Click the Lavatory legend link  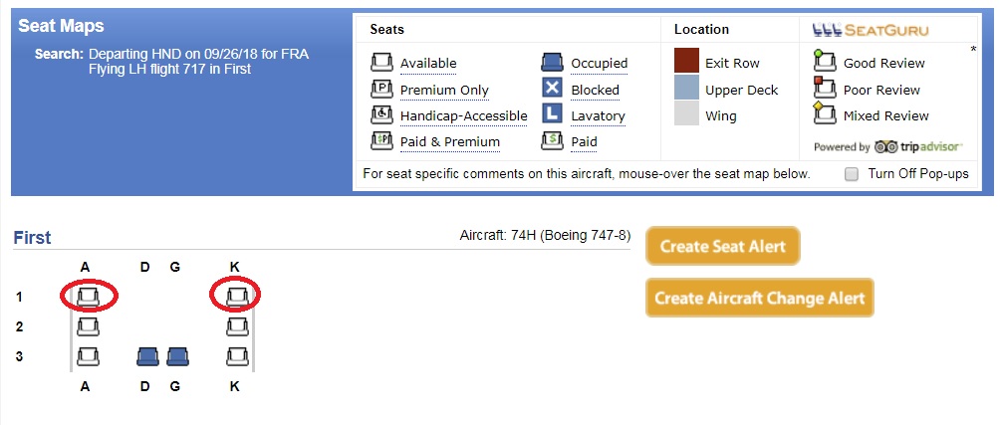(x=598, y=116)
